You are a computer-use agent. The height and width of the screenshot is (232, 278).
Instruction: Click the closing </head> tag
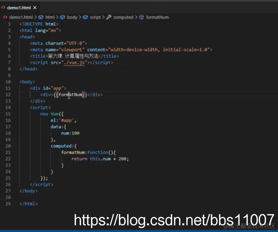tap(28, 69)
